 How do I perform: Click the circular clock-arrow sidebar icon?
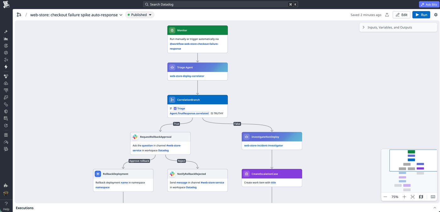[6, 125]
